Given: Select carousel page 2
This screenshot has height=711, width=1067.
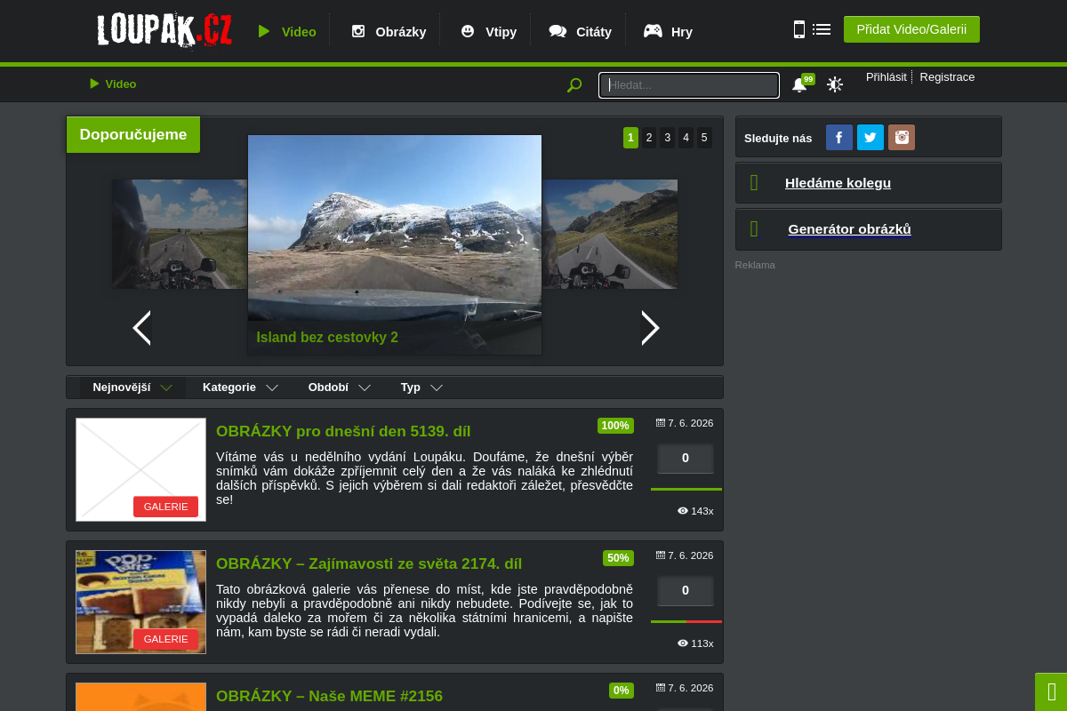Looking at the screenshot, I should pyautogui.click(x=649, y=138).
